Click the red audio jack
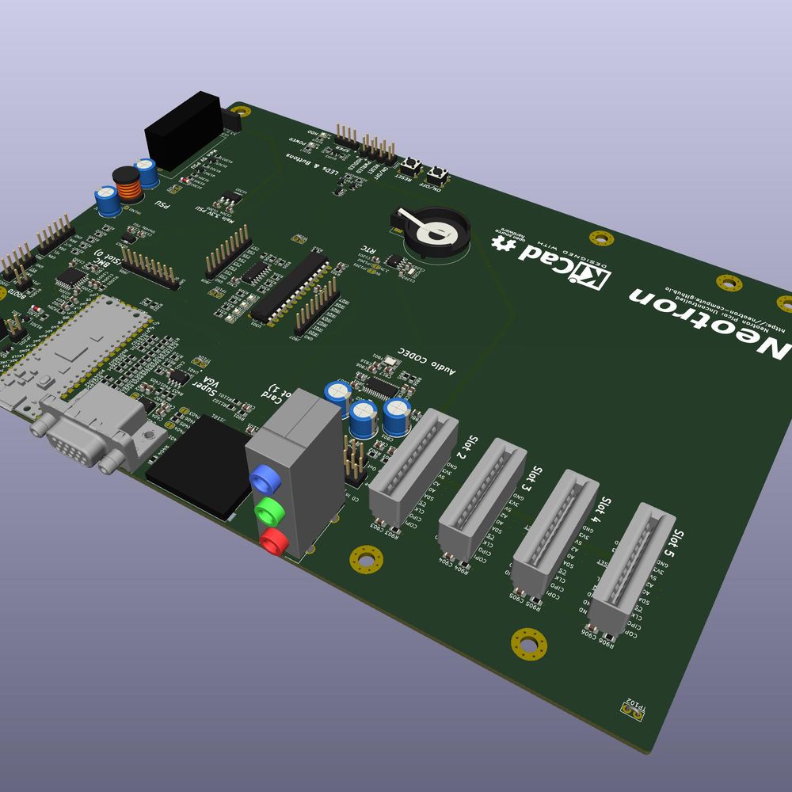This screenshot has height=792, width=792. click(x=274, y=542)
